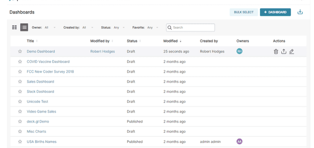This screenshot has width=314, height=148.
Task: Open the Owner filter dropdown
Action: (50, 27)
